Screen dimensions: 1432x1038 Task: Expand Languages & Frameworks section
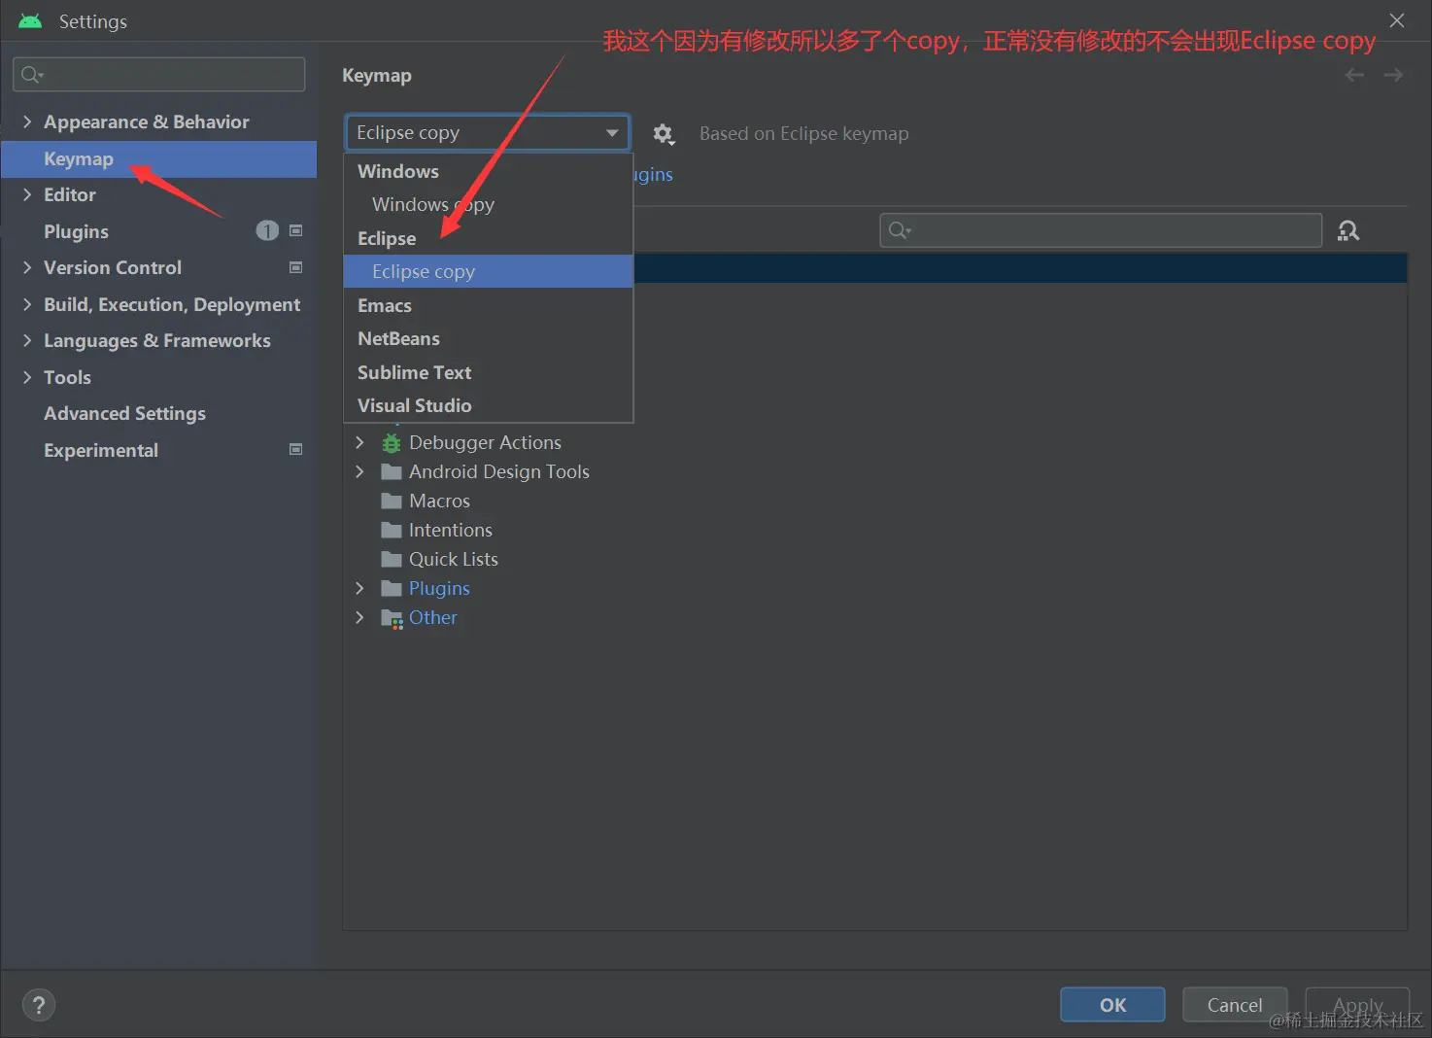(27, 340)
